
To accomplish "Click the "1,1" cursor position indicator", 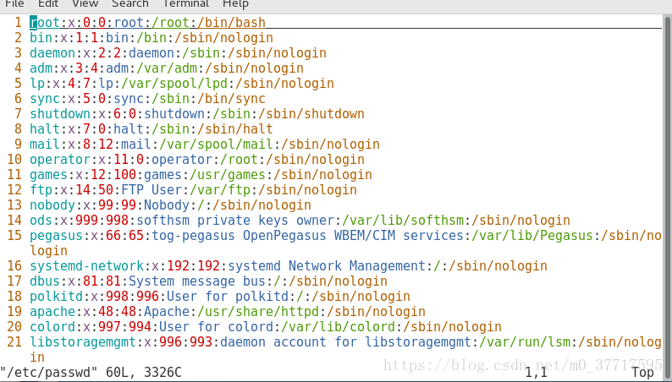I will click(536, 373).
